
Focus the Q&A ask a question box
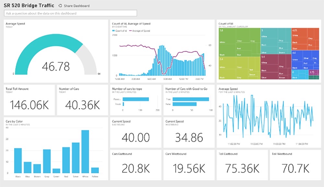(70, 13)
